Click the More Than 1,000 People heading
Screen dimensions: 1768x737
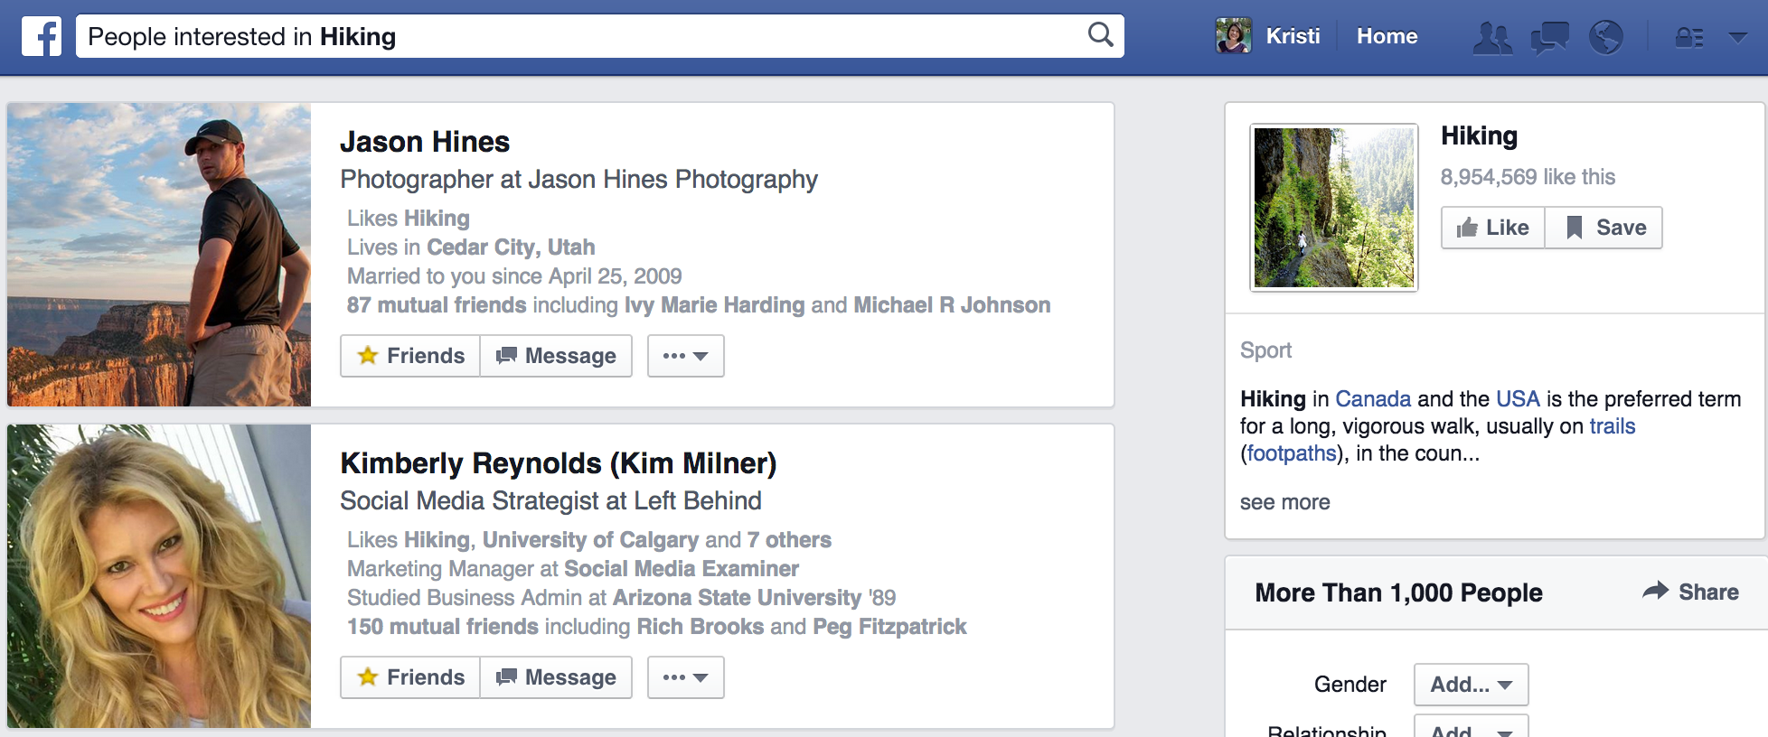click(1398, 592)
